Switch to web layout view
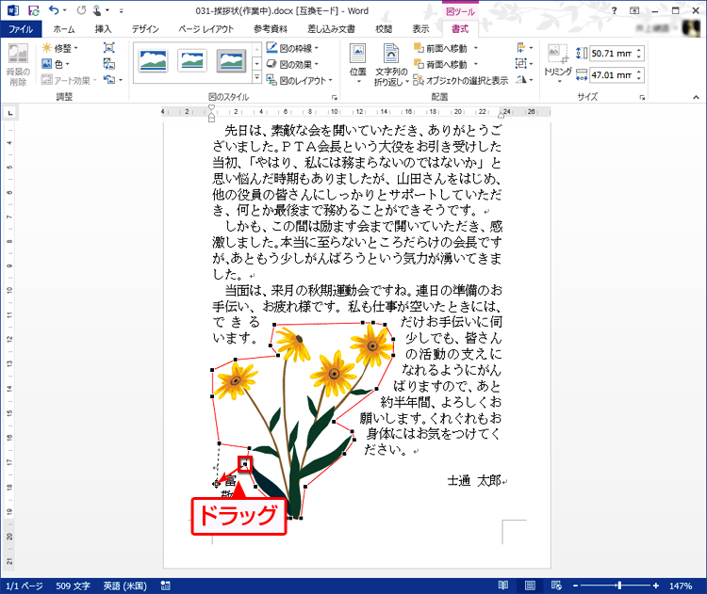Viewport: 707px width, 594px height. 556,586
